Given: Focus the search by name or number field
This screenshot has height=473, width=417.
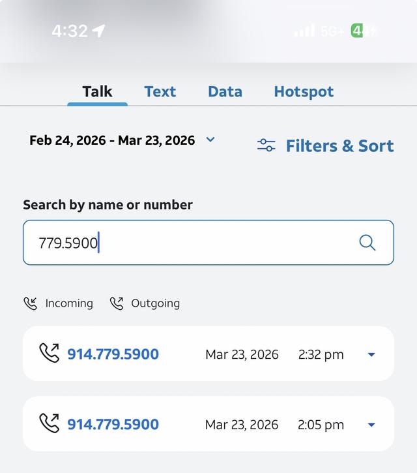Looking at the screenshot, I should (x=208, y=243).
